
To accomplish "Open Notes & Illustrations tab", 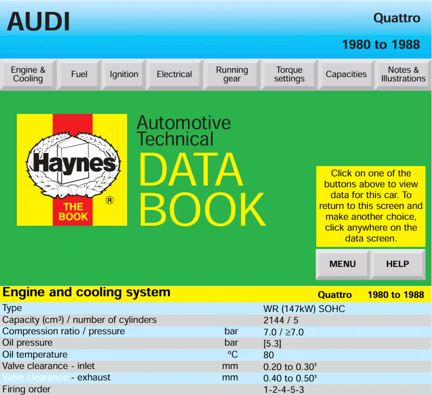I will click(x=403, y=74).
